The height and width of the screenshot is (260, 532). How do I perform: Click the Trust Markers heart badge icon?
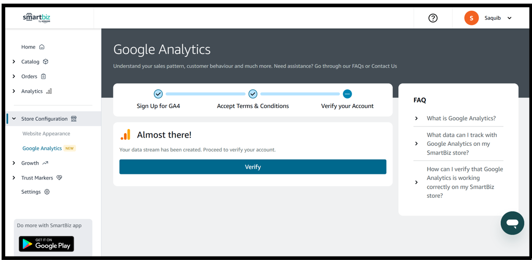point(59,178)
